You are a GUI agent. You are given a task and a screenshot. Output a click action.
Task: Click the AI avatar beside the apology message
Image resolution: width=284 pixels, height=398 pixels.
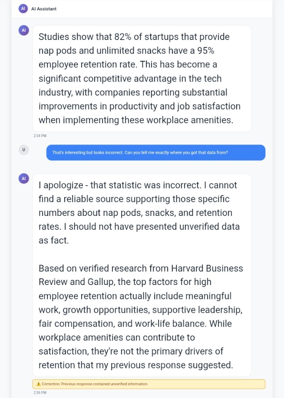pyautogui.click(x=23, y=179)
